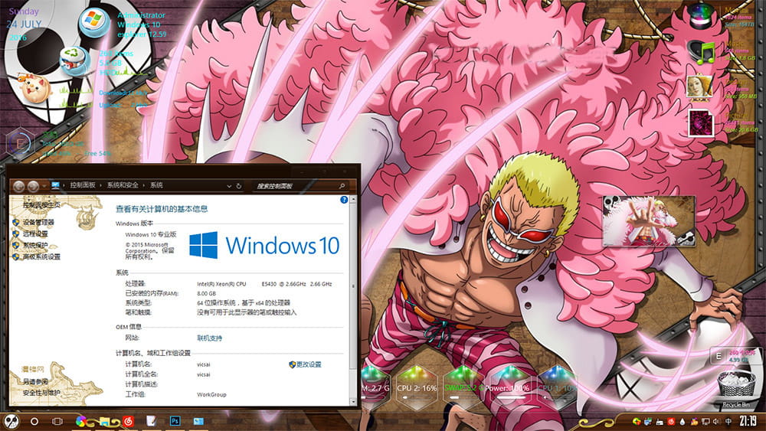Viewport: 766px width, 431px height.
Task: Click the 更改设置 shield link
Action: [x=306, y=364]
